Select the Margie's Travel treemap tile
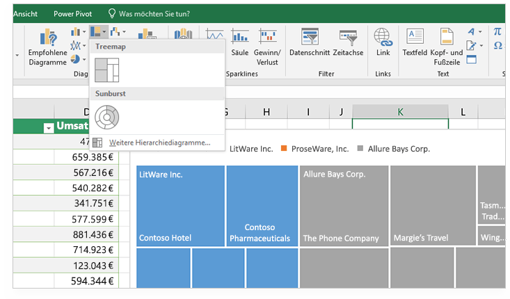The image size is (510, 299). [x=433, y=206]
